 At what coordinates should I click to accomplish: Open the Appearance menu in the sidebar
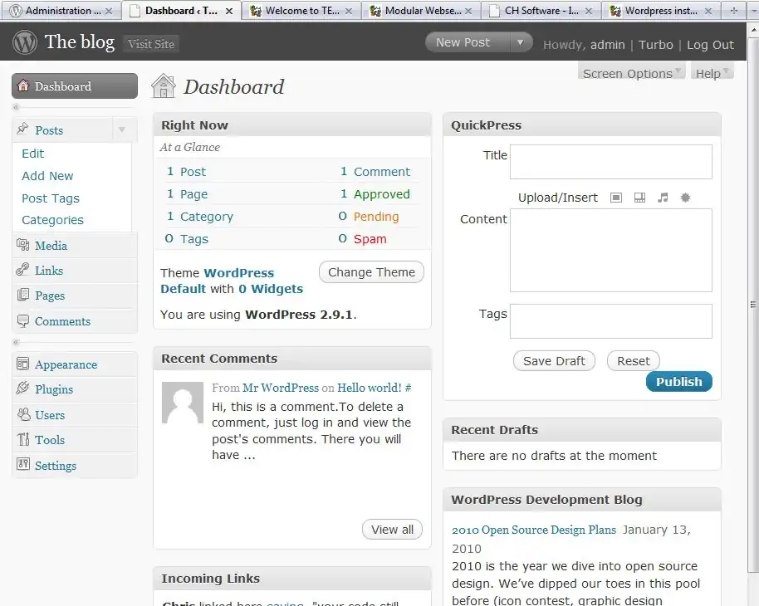pos(66,364)
